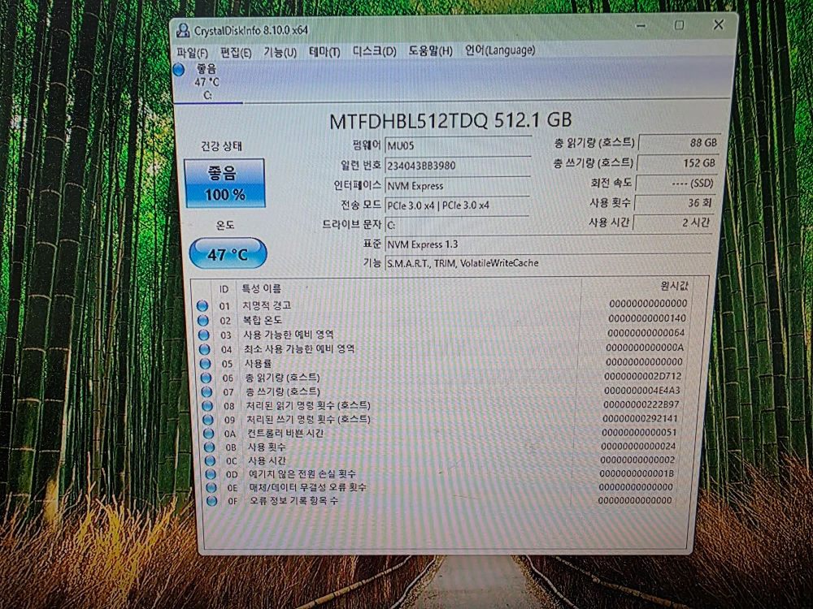
Task: Click the 인터페이스 field NVM Express
Action: click(457, 185)
